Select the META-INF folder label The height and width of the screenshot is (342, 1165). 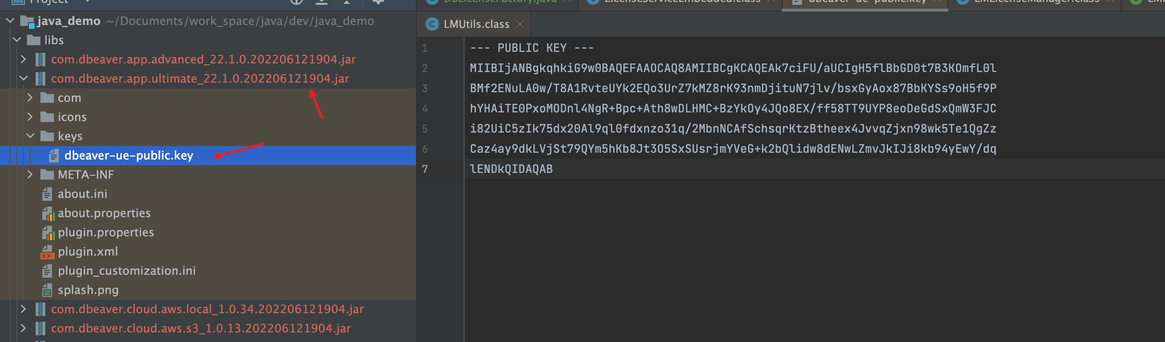[86, 174]
